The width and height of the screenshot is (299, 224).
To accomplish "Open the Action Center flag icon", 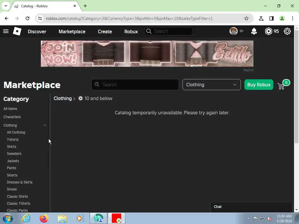I will (255, 218).
